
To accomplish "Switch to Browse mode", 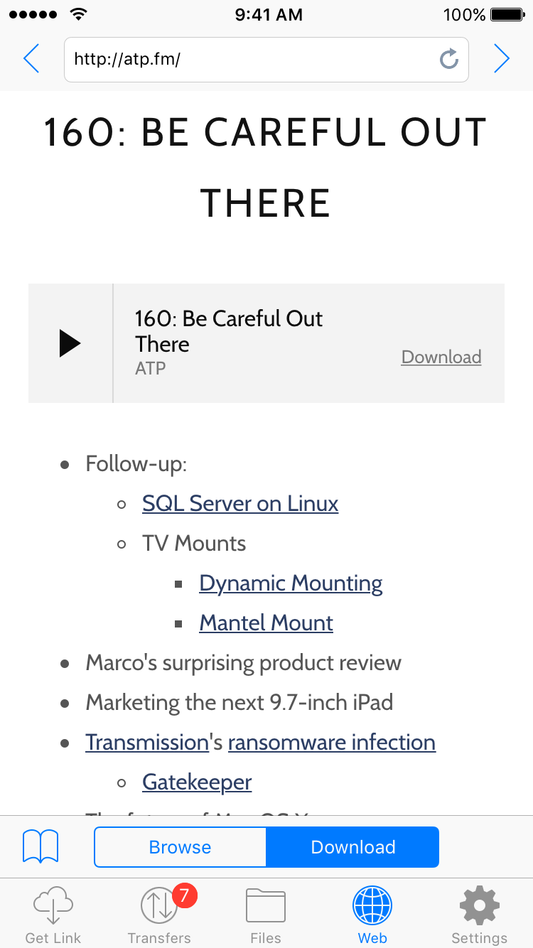I will [180, 847].
